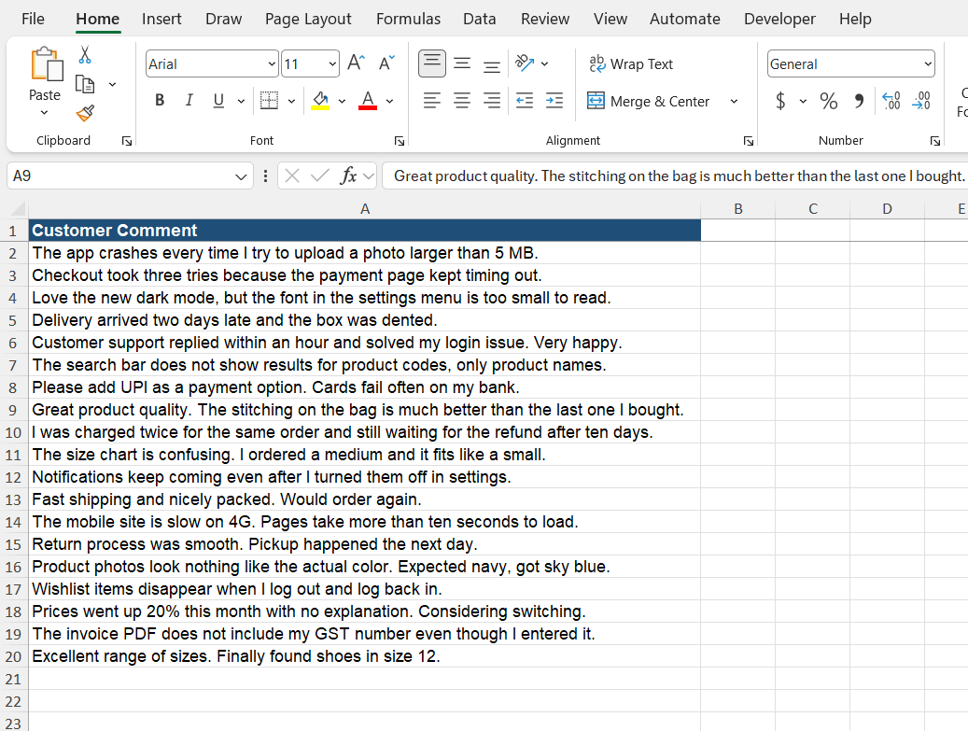Viewport: 968px width, 731px height.
Task: Expand accounting currency options arrow
Action: pos(803,101)
